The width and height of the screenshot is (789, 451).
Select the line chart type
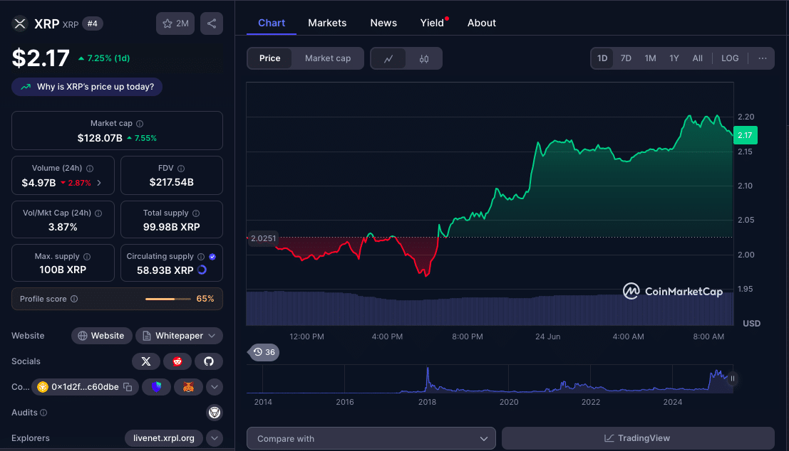(x=388, y=59)
